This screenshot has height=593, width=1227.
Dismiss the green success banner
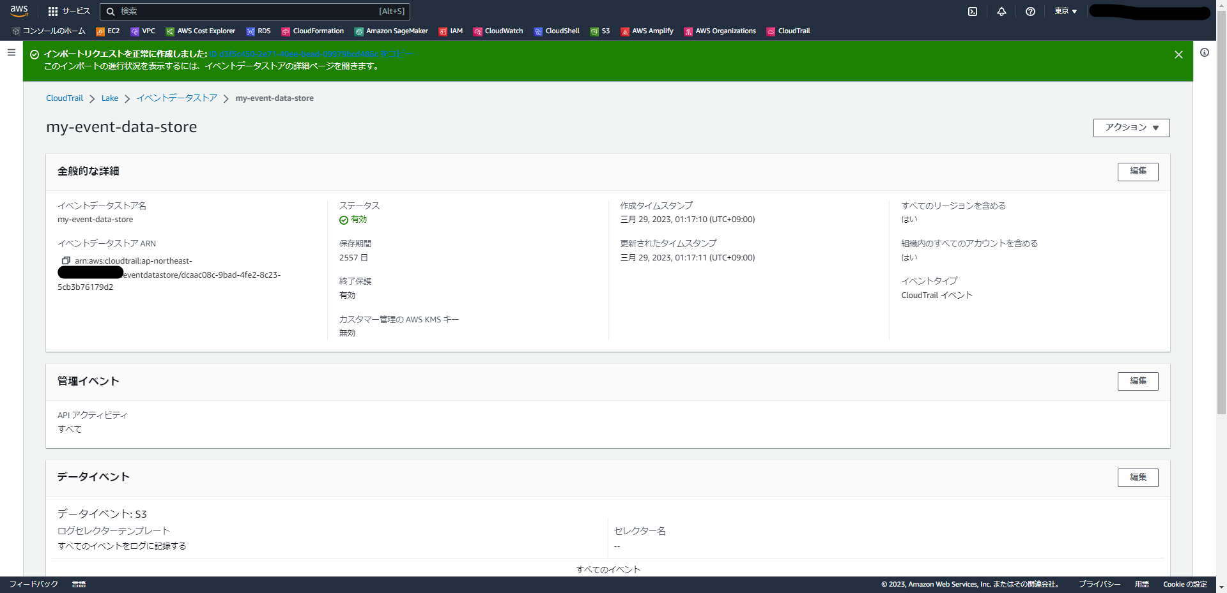point(1178,55)
